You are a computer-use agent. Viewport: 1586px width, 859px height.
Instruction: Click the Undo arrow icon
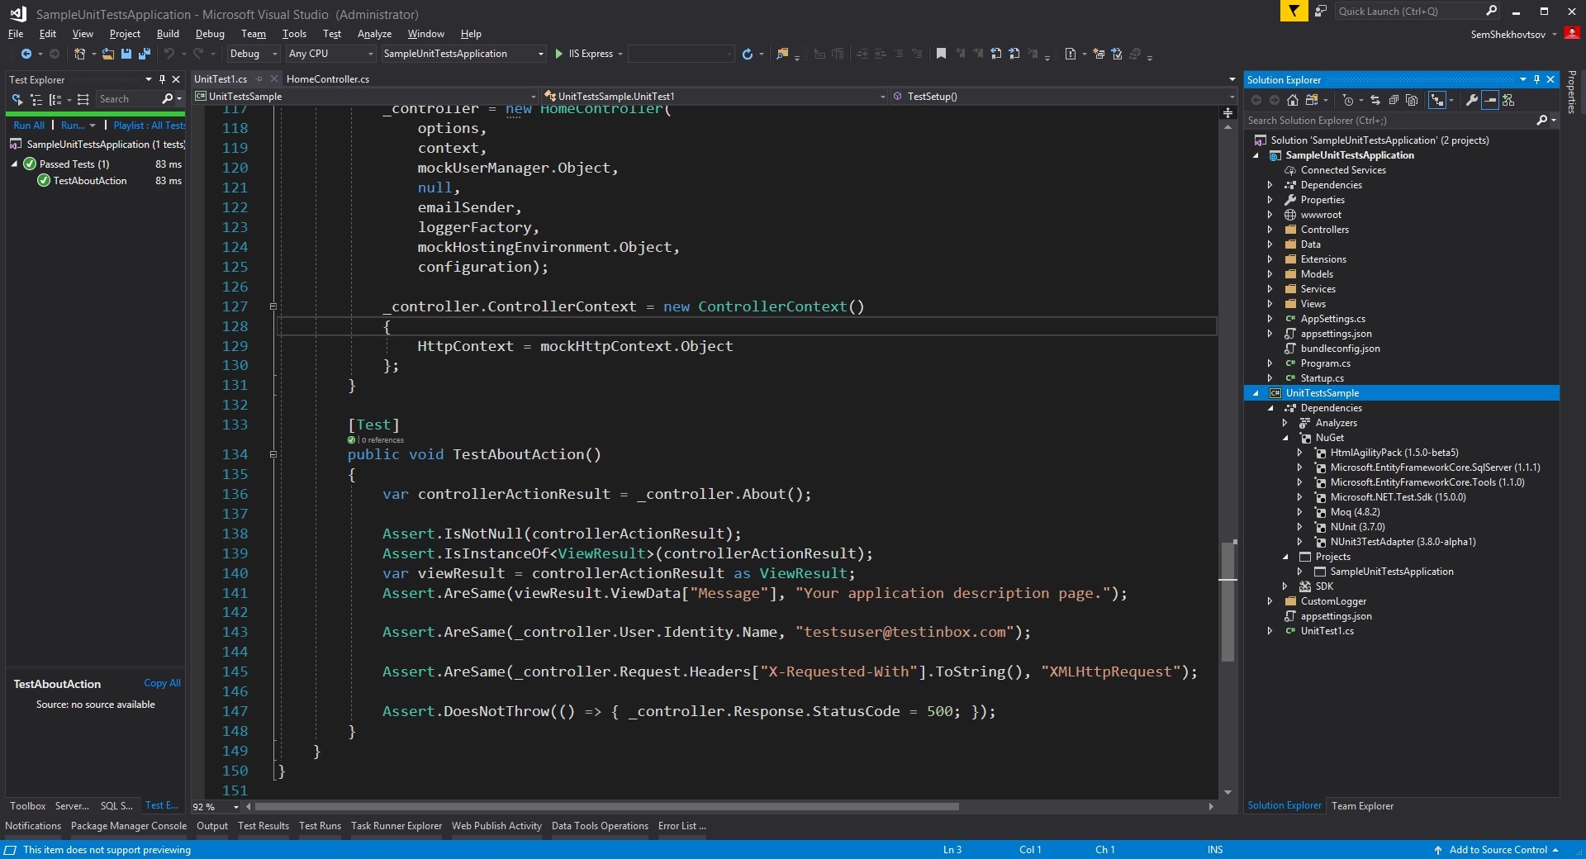pos(169,54)
